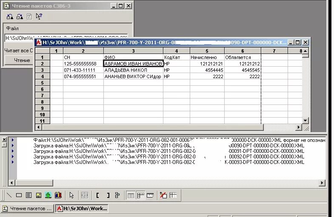Click the Sigma icon in Чтение пакетов title bar
The width and height of the screenshot is (334, 217).
[7, 6]
